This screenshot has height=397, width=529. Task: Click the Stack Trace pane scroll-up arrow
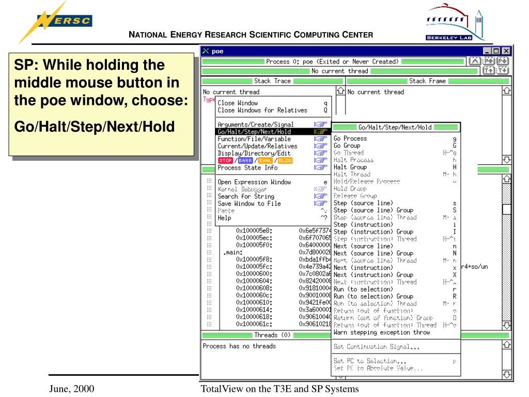340,91
